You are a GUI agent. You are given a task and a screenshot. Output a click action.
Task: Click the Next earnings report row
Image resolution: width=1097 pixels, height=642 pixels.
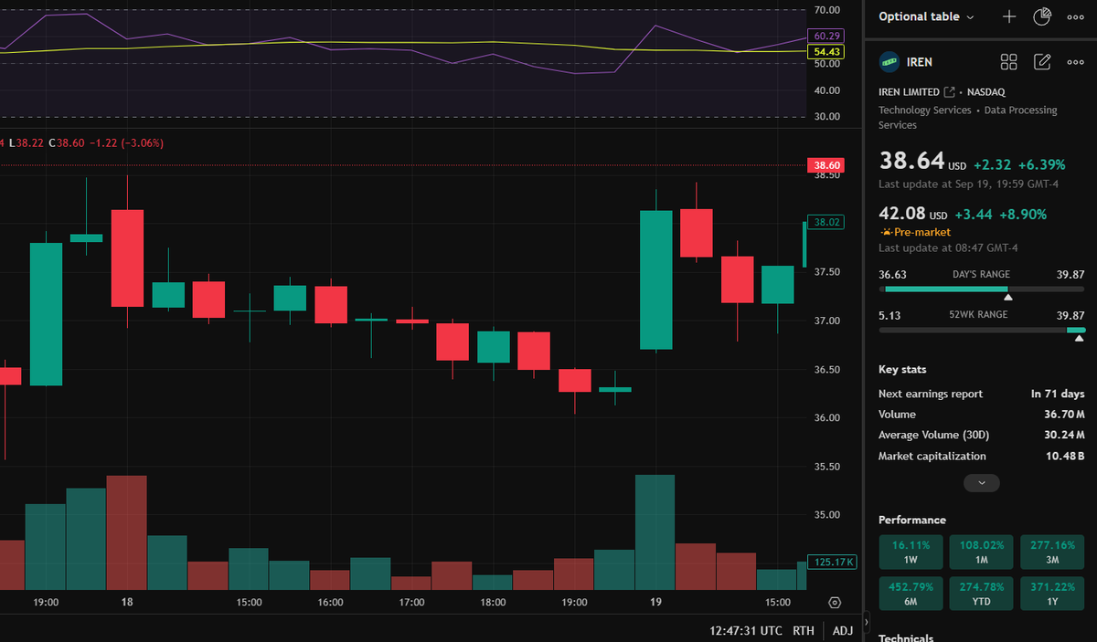coord(982,394)
